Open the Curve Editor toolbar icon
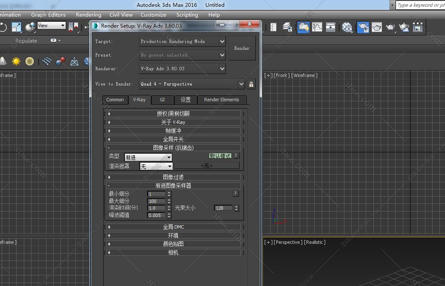Viewport: 445px width, 286px height. 317,27
